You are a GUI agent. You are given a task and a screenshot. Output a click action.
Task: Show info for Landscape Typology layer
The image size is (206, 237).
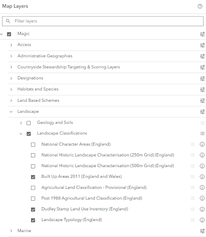pyautogui.click(x=202, y=220)
